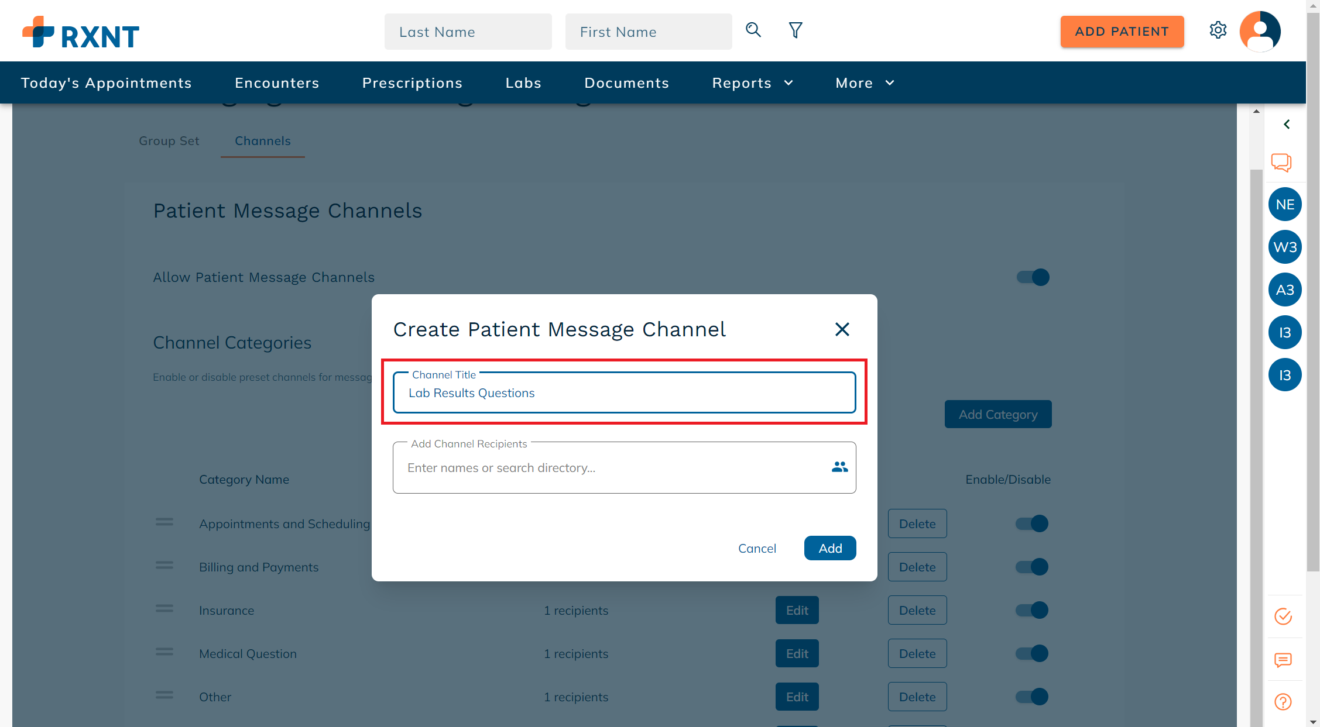Open Today's Appointments nav item

pyautogui.click(x=107, y=83)
